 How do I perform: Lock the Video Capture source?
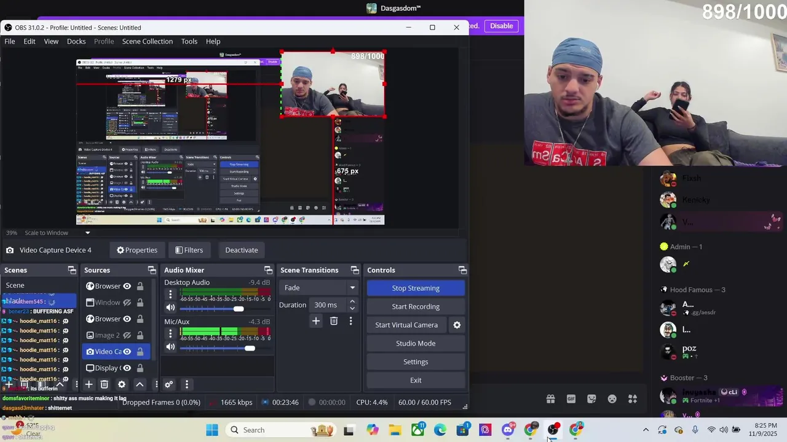pyautogui.click(x=140, y=352)
